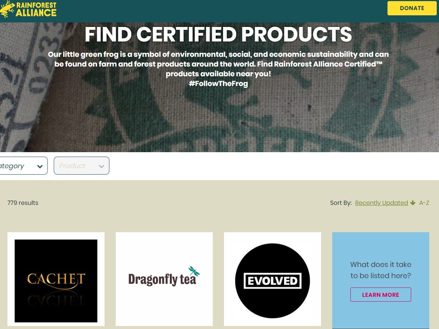The width and height of the screenshot is (439, 329).
Task: Sort results by Recently Updated
Action: tap(382, 203)
